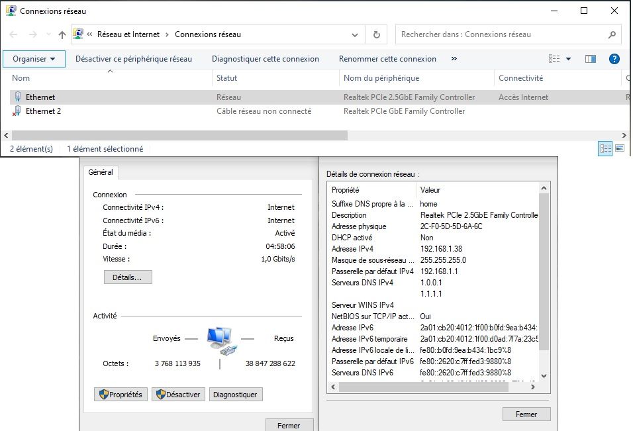This screenshot has width=633, height=431.
Task: Click the details list vertical scrollbar
Action: [544, 271]
